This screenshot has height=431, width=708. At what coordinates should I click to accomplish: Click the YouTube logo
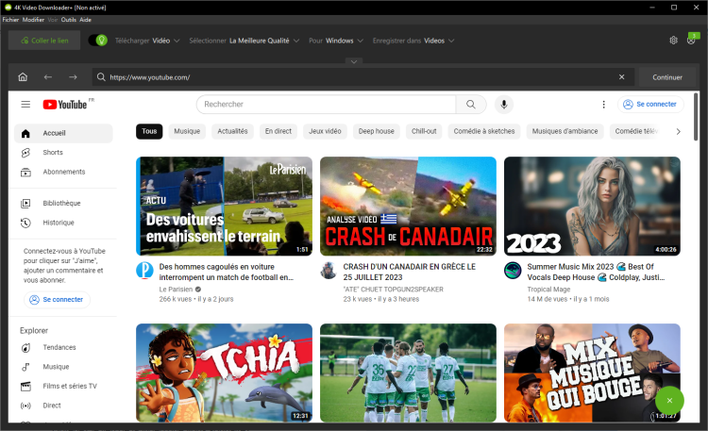click(65, 105)
